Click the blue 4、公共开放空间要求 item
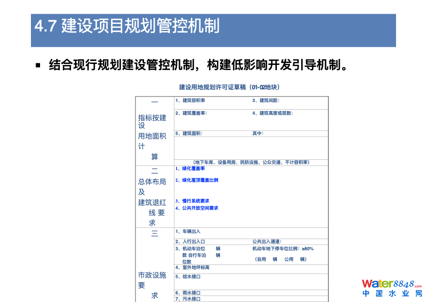427x302 pixels. point(197,208)
